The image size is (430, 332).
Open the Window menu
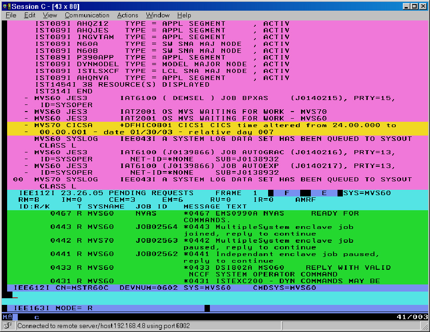158,15
